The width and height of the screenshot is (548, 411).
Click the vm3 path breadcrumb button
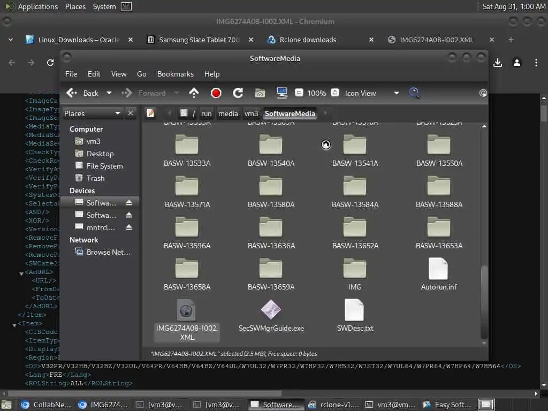tap(251, 113)
